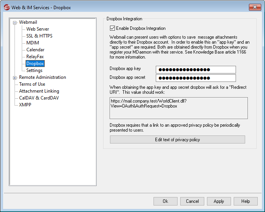Open the SSL & HTTPS settings page
The width and height of the screenshot is (265, 212).
click(x=39, y=36)
